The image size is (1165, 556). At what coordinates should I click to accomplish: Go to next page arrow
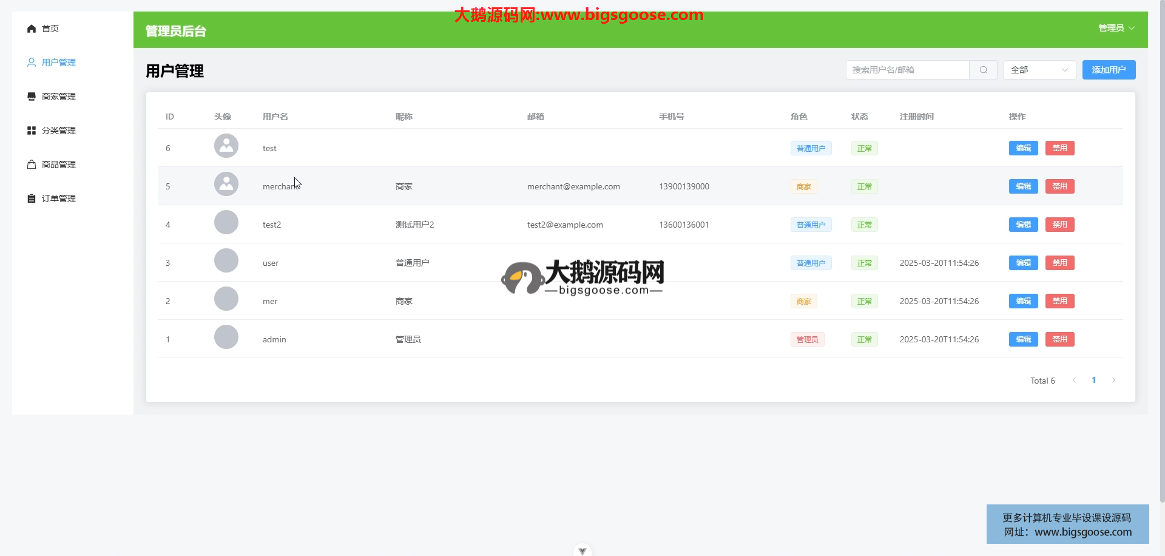click(1113, 381)
